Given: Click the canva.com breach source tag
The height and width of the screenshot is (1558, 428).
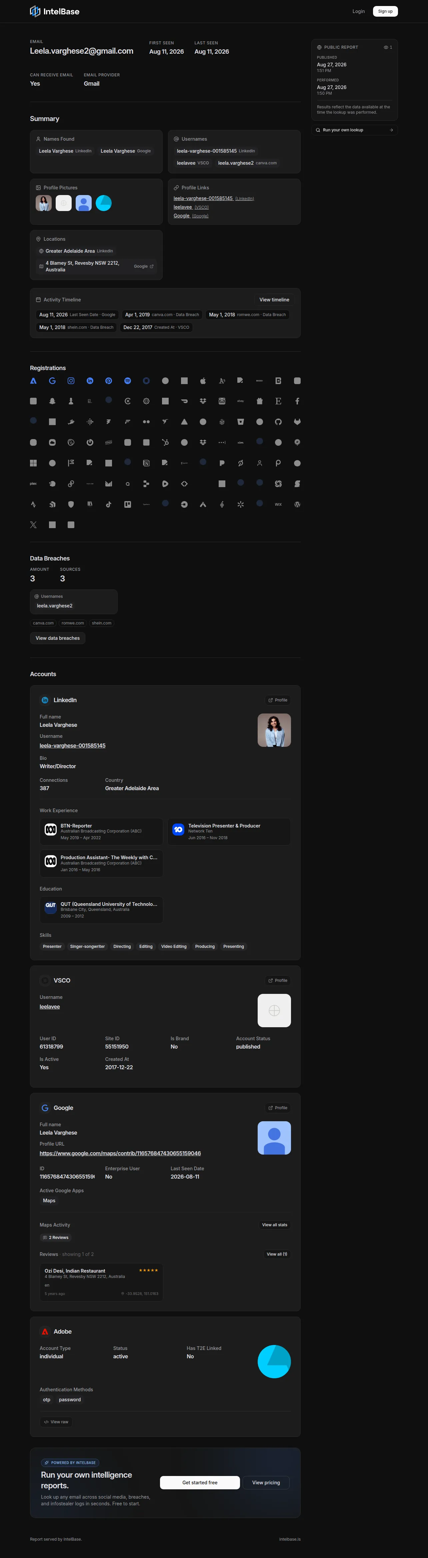Looking at the screenshot, I should 43,623.
